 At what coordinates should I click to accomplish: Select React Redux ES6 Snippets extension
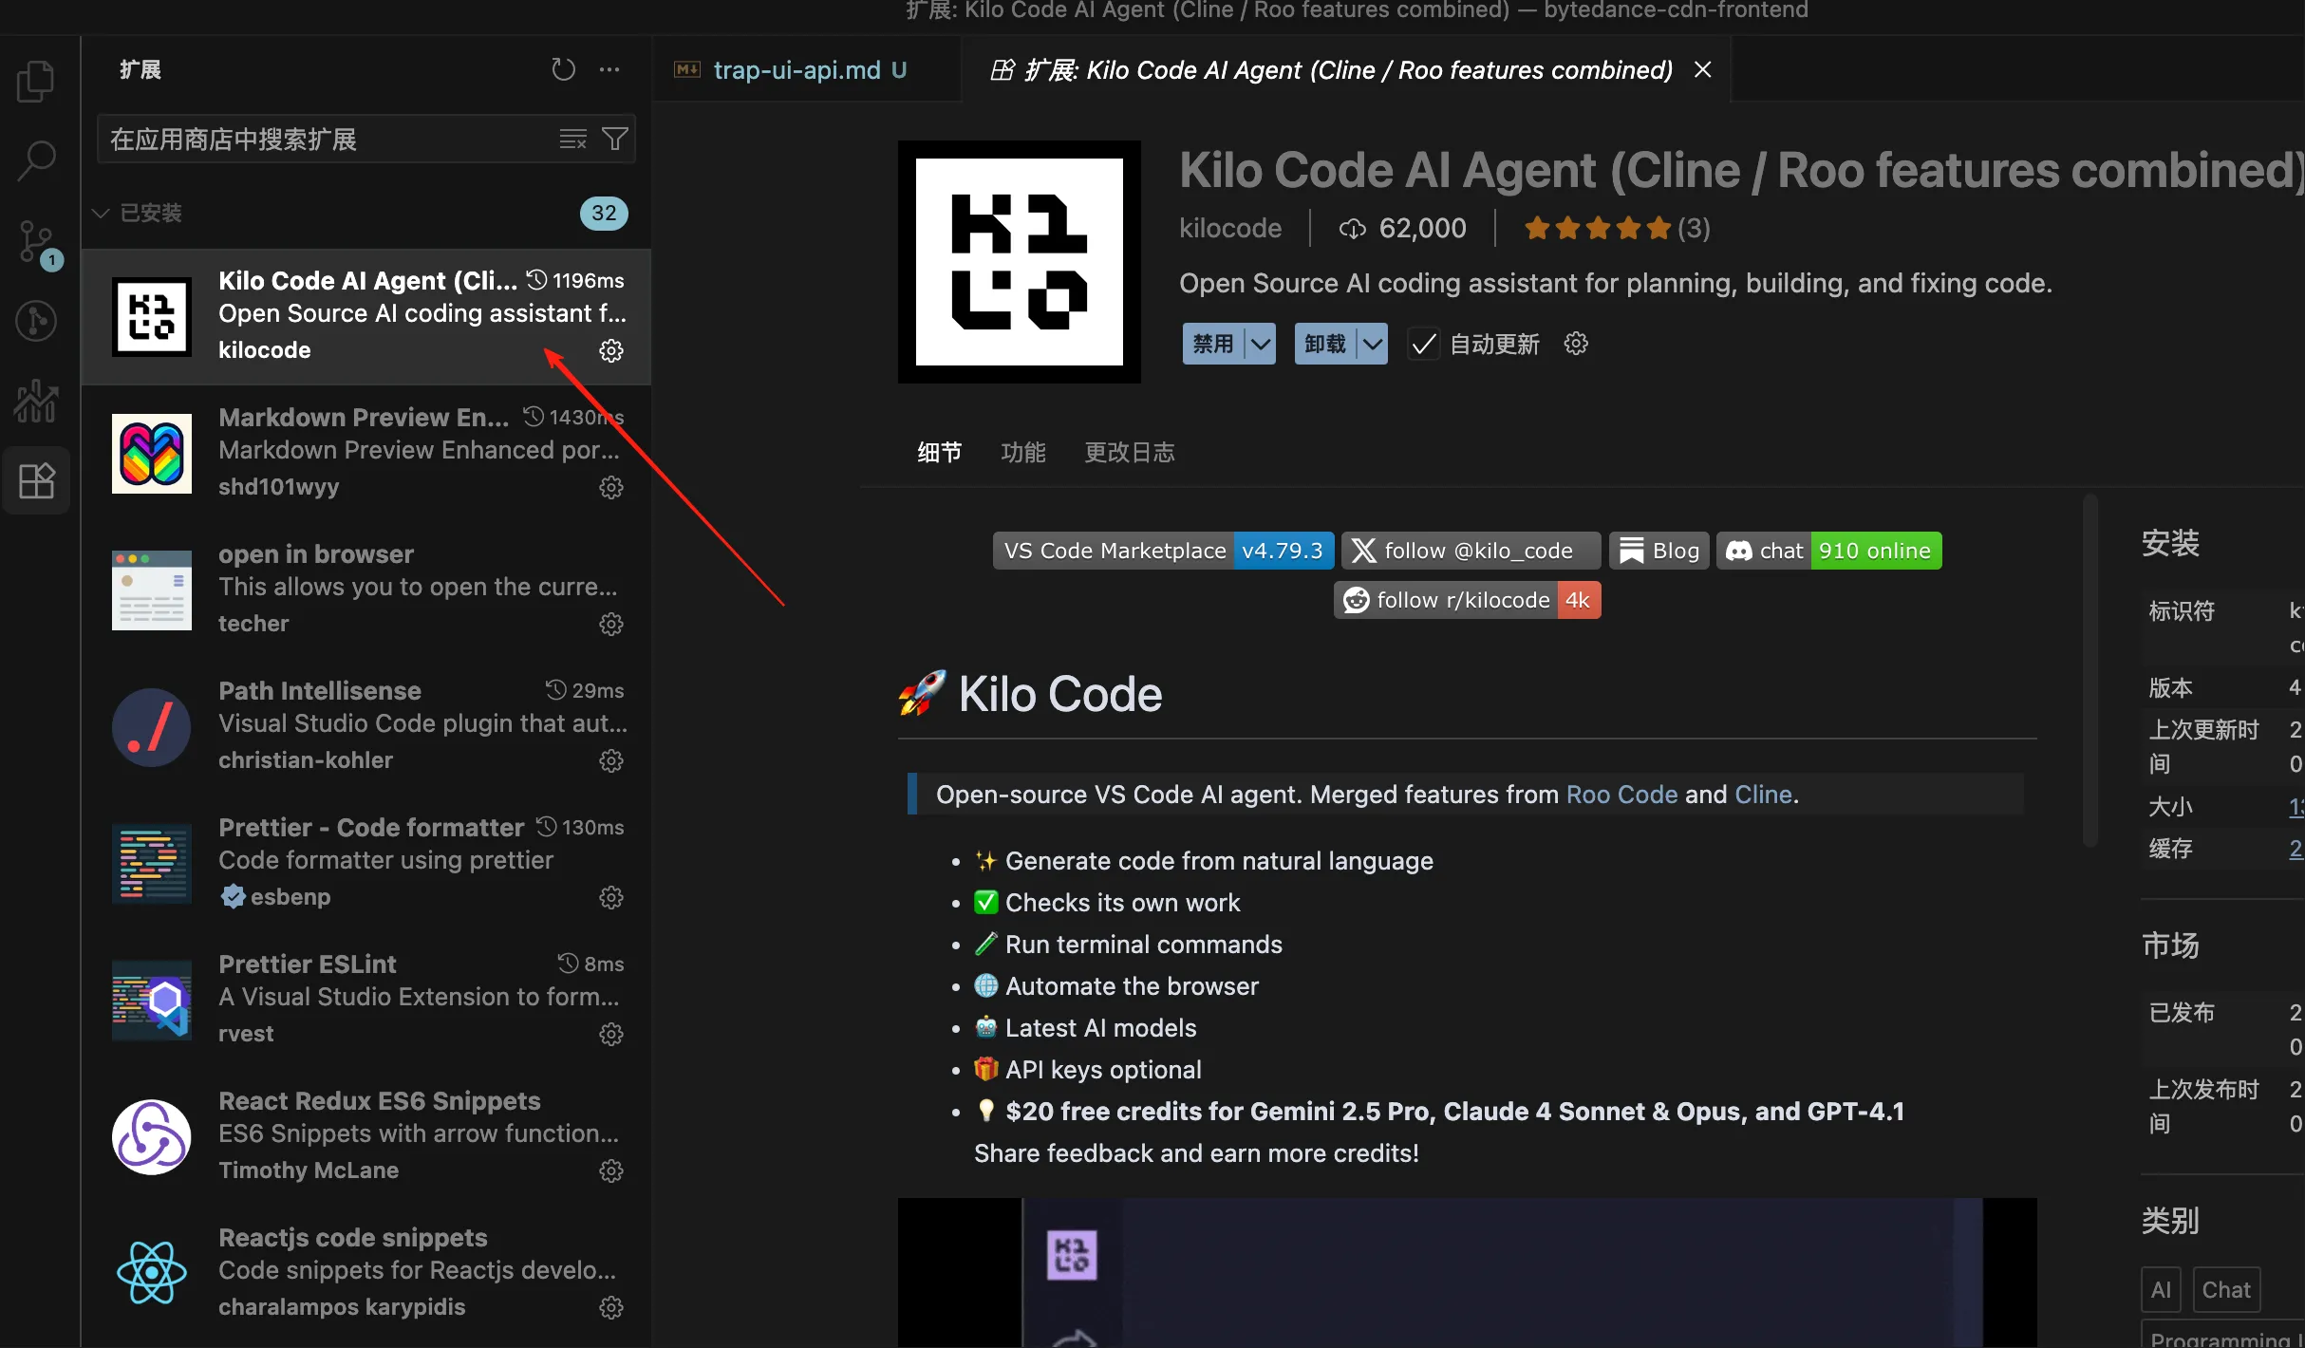pos(366,1136)
